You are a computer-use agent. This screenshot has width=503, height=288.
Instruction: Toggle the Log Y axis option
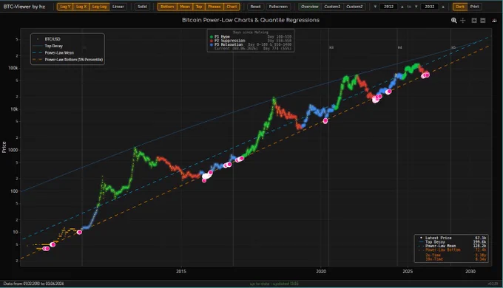65,7
